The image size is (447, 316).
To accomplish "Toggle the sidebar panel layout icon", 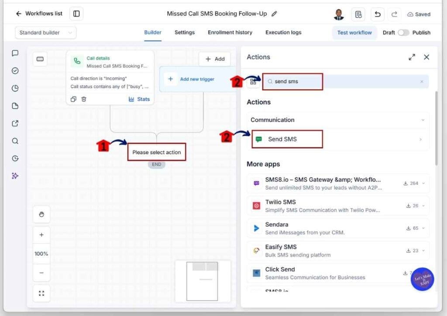I will [x=76, y=14].
